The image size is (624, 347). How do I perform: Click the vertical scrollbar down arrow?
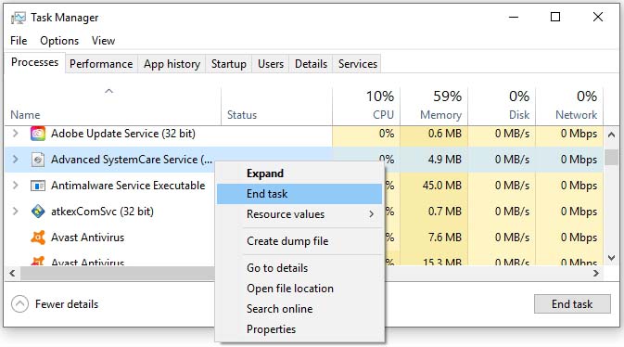pyautogui.click(x=611, y=258)
